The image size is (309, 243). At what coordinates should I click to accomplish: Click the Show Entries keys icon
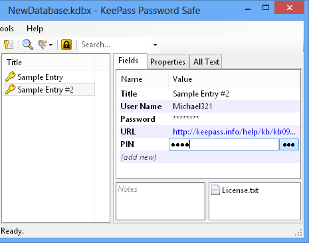[43, 45]
